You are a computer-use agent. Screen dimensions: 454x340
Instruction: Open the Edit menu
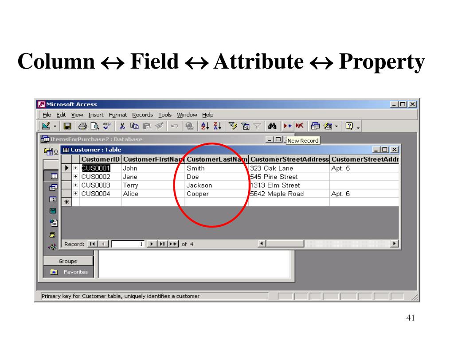(61, 115)
